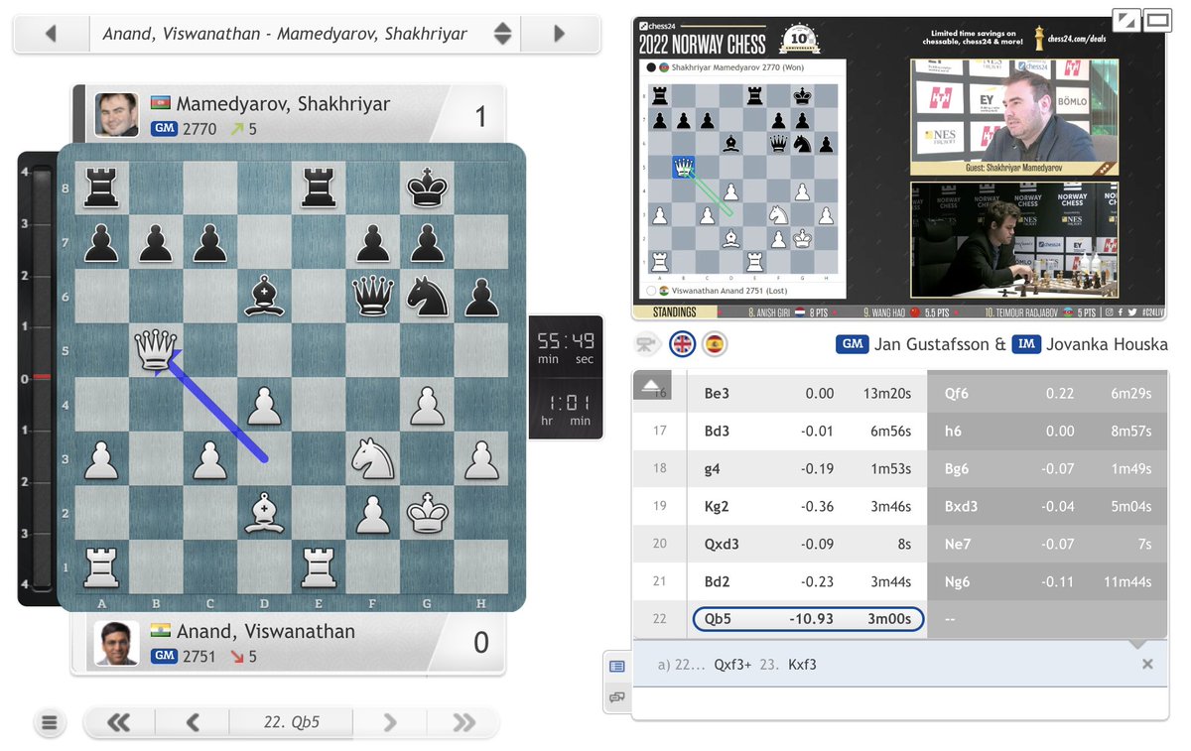Select highlighted move 22 Qb5
Viewport: 1191px width, 751px height.
808,619
